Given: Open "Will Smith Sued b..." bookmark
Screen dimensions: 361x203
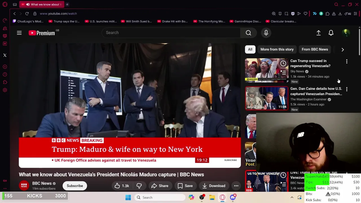Looking at the screenshot, I should tap(136, 21).
